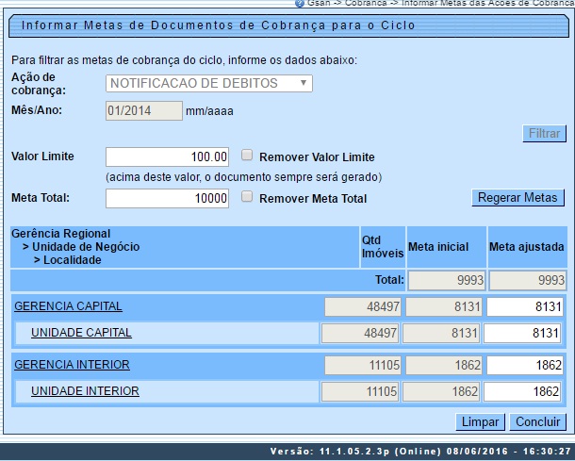
Task: Edit Meta ajustada for UNIDADE CAPITAL
Action: pos(525,333)
